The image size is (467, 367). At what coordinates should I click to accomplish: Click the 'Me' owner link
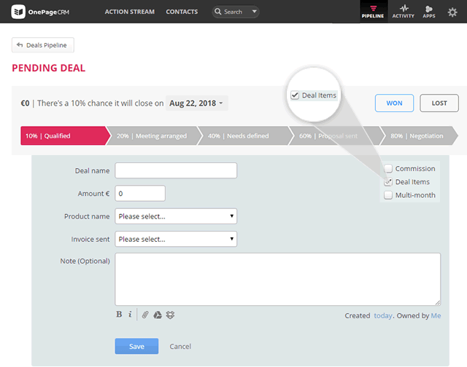[x=436, y=315]
